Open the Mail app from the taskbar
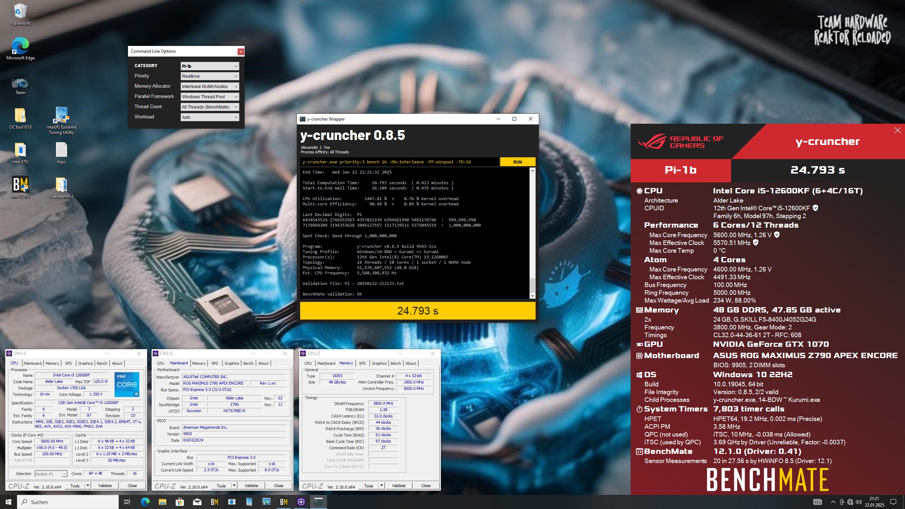905x509 pixels. (x=197, y=502)
